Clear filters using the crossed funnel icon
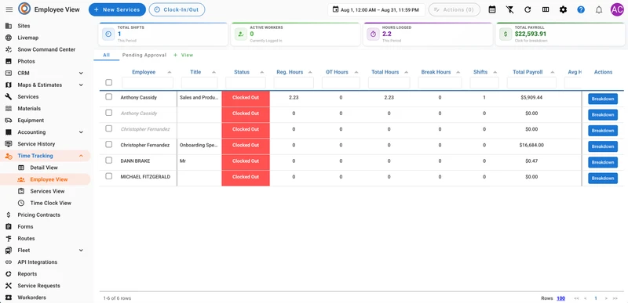The image size is (628, 303). (x=509, y=9)
